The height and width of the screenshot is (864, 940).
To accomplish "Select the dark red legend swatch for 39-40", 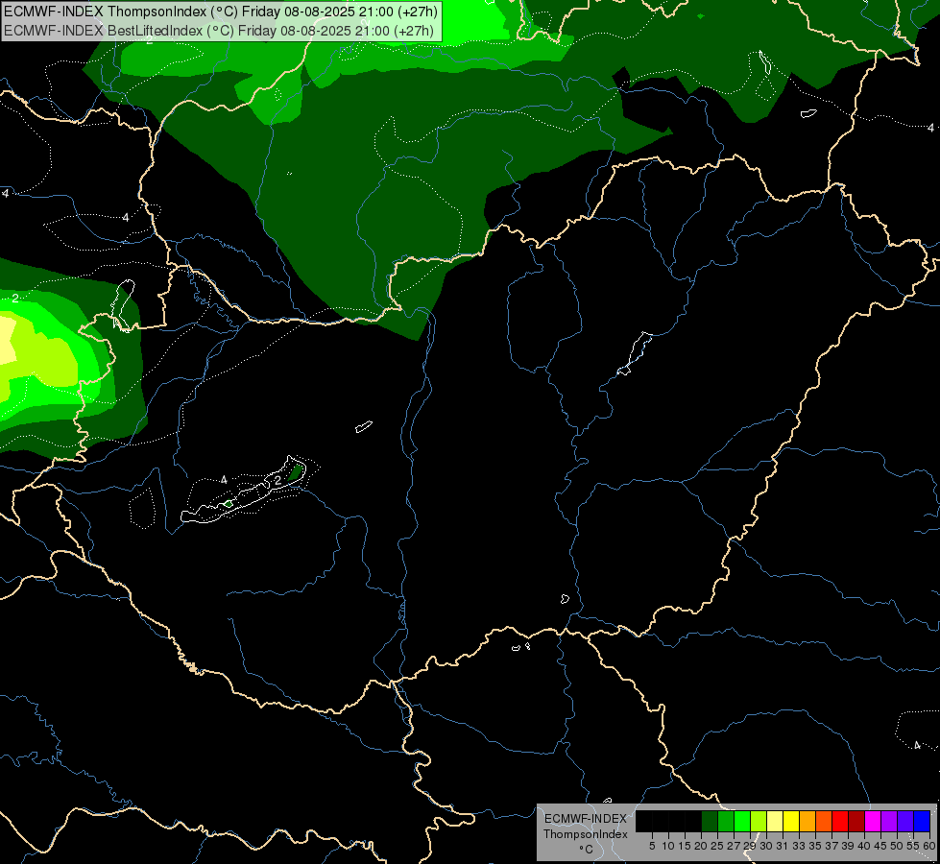I will click(856, 821).
